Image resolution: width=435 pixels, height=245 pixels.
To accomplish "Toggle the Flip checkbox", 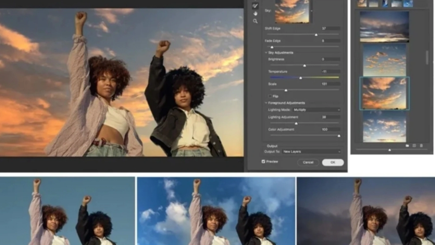I will 270,96.
